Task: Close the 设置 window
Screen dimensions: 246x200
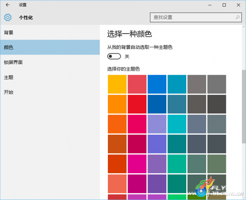Action: [239, 5]
